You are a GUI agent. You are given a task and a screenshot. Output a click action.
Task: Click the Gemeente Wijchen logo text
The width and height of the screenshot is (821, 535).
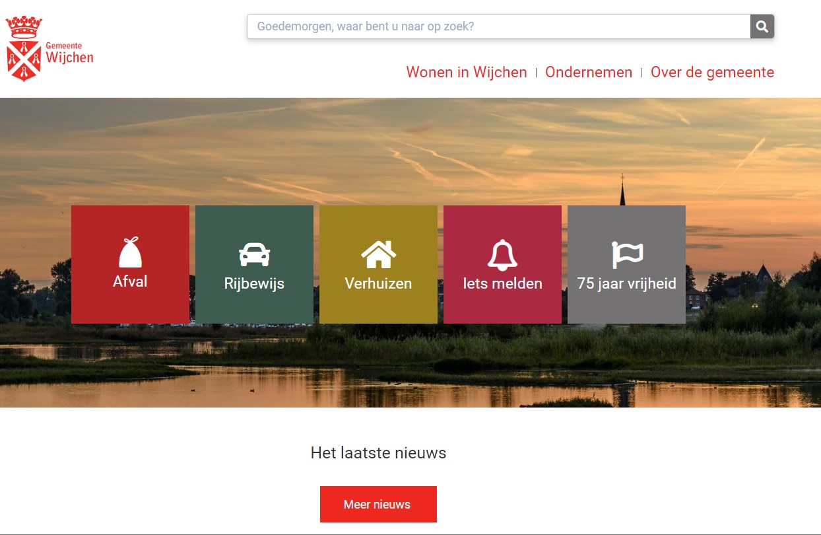[69, 53]
